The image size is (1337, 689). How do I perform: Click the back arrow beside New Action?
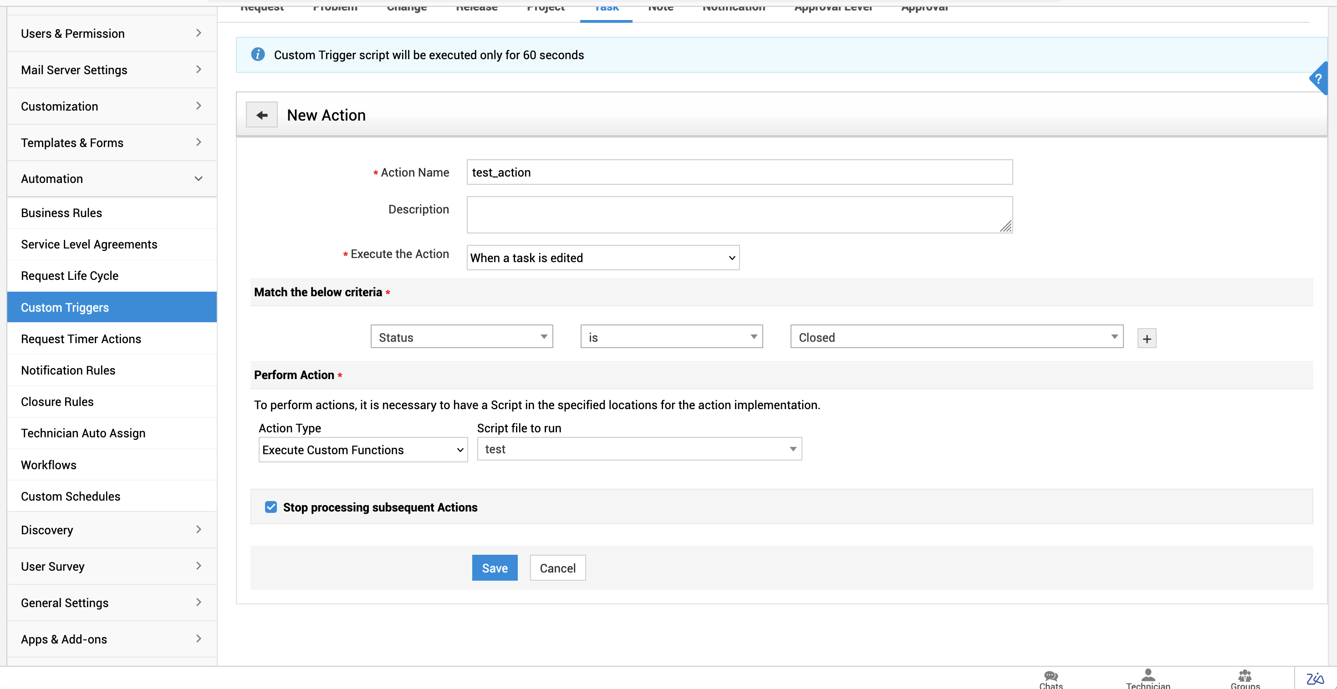(261, 115)
